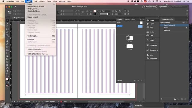Screen dimensions: 192x108
Task: Select the Line tool
Action: (7, 38)
